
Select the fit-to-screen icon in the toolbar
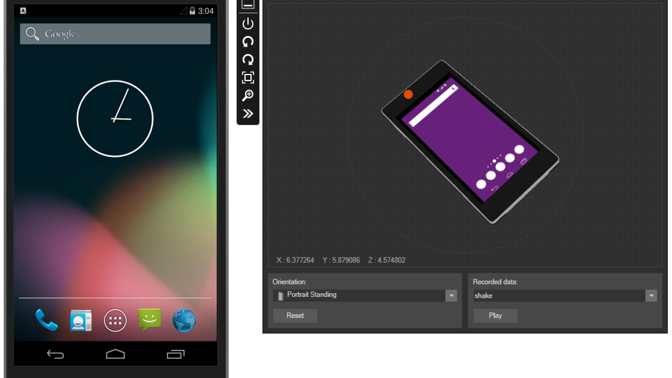coord(248,77)
